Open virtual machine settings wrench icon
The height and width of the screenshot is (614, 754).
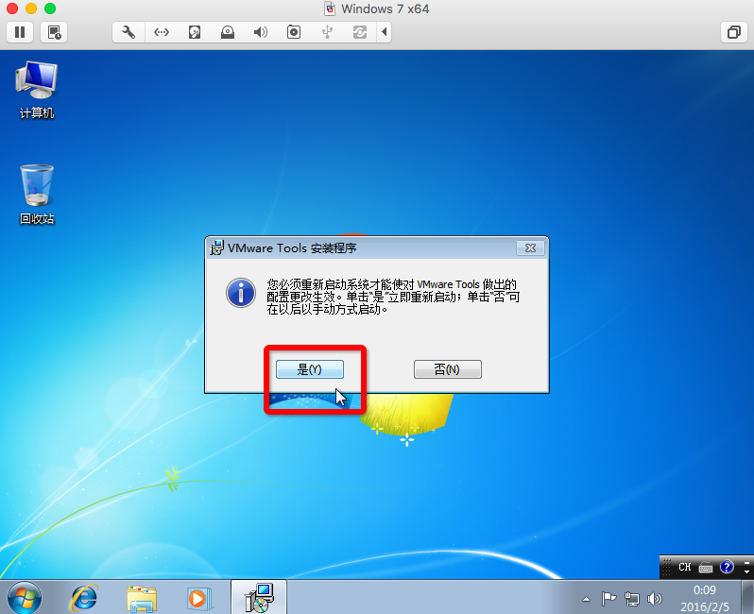129,32
